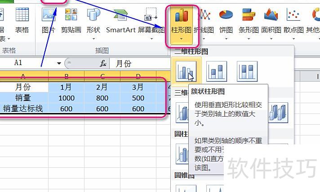
Task: Select the 600 cell under 1月
Action: coord(67,109)
